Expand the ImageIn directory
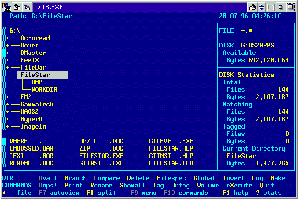 pos(7,126)
